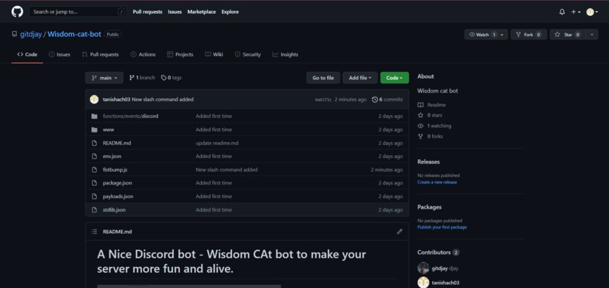Open the main branch selector

click(104, 78)
